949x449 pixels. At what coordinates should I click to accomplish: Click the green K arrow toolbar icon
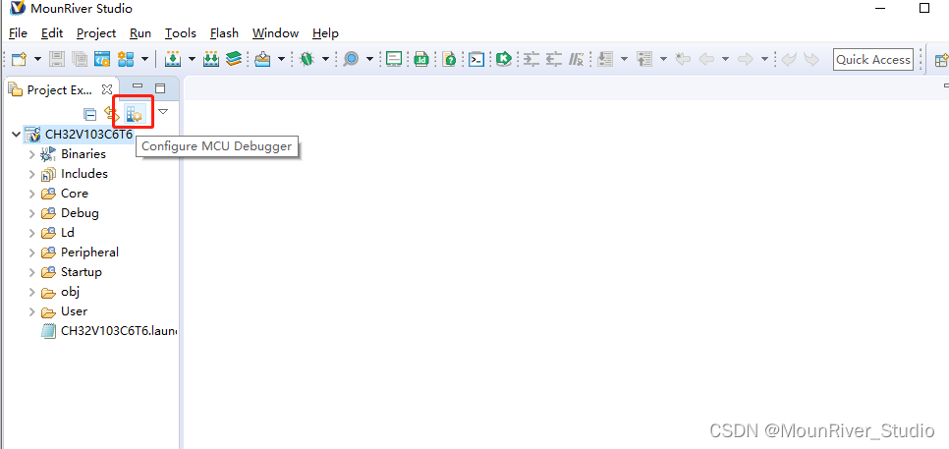(504, 59)
